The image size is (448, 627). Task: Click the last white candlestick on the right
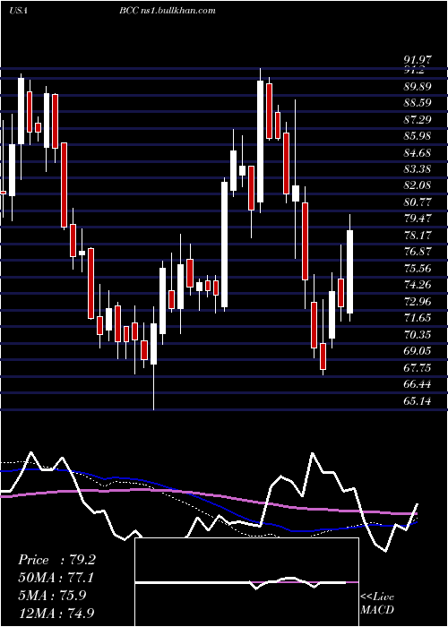(x=350, y=271)
